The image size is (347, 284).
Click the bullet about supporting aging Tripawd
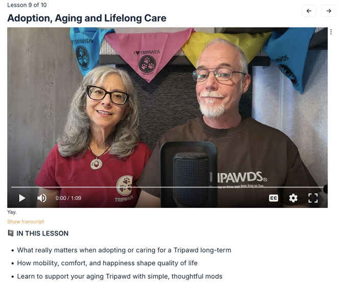[x=120, y=276]
